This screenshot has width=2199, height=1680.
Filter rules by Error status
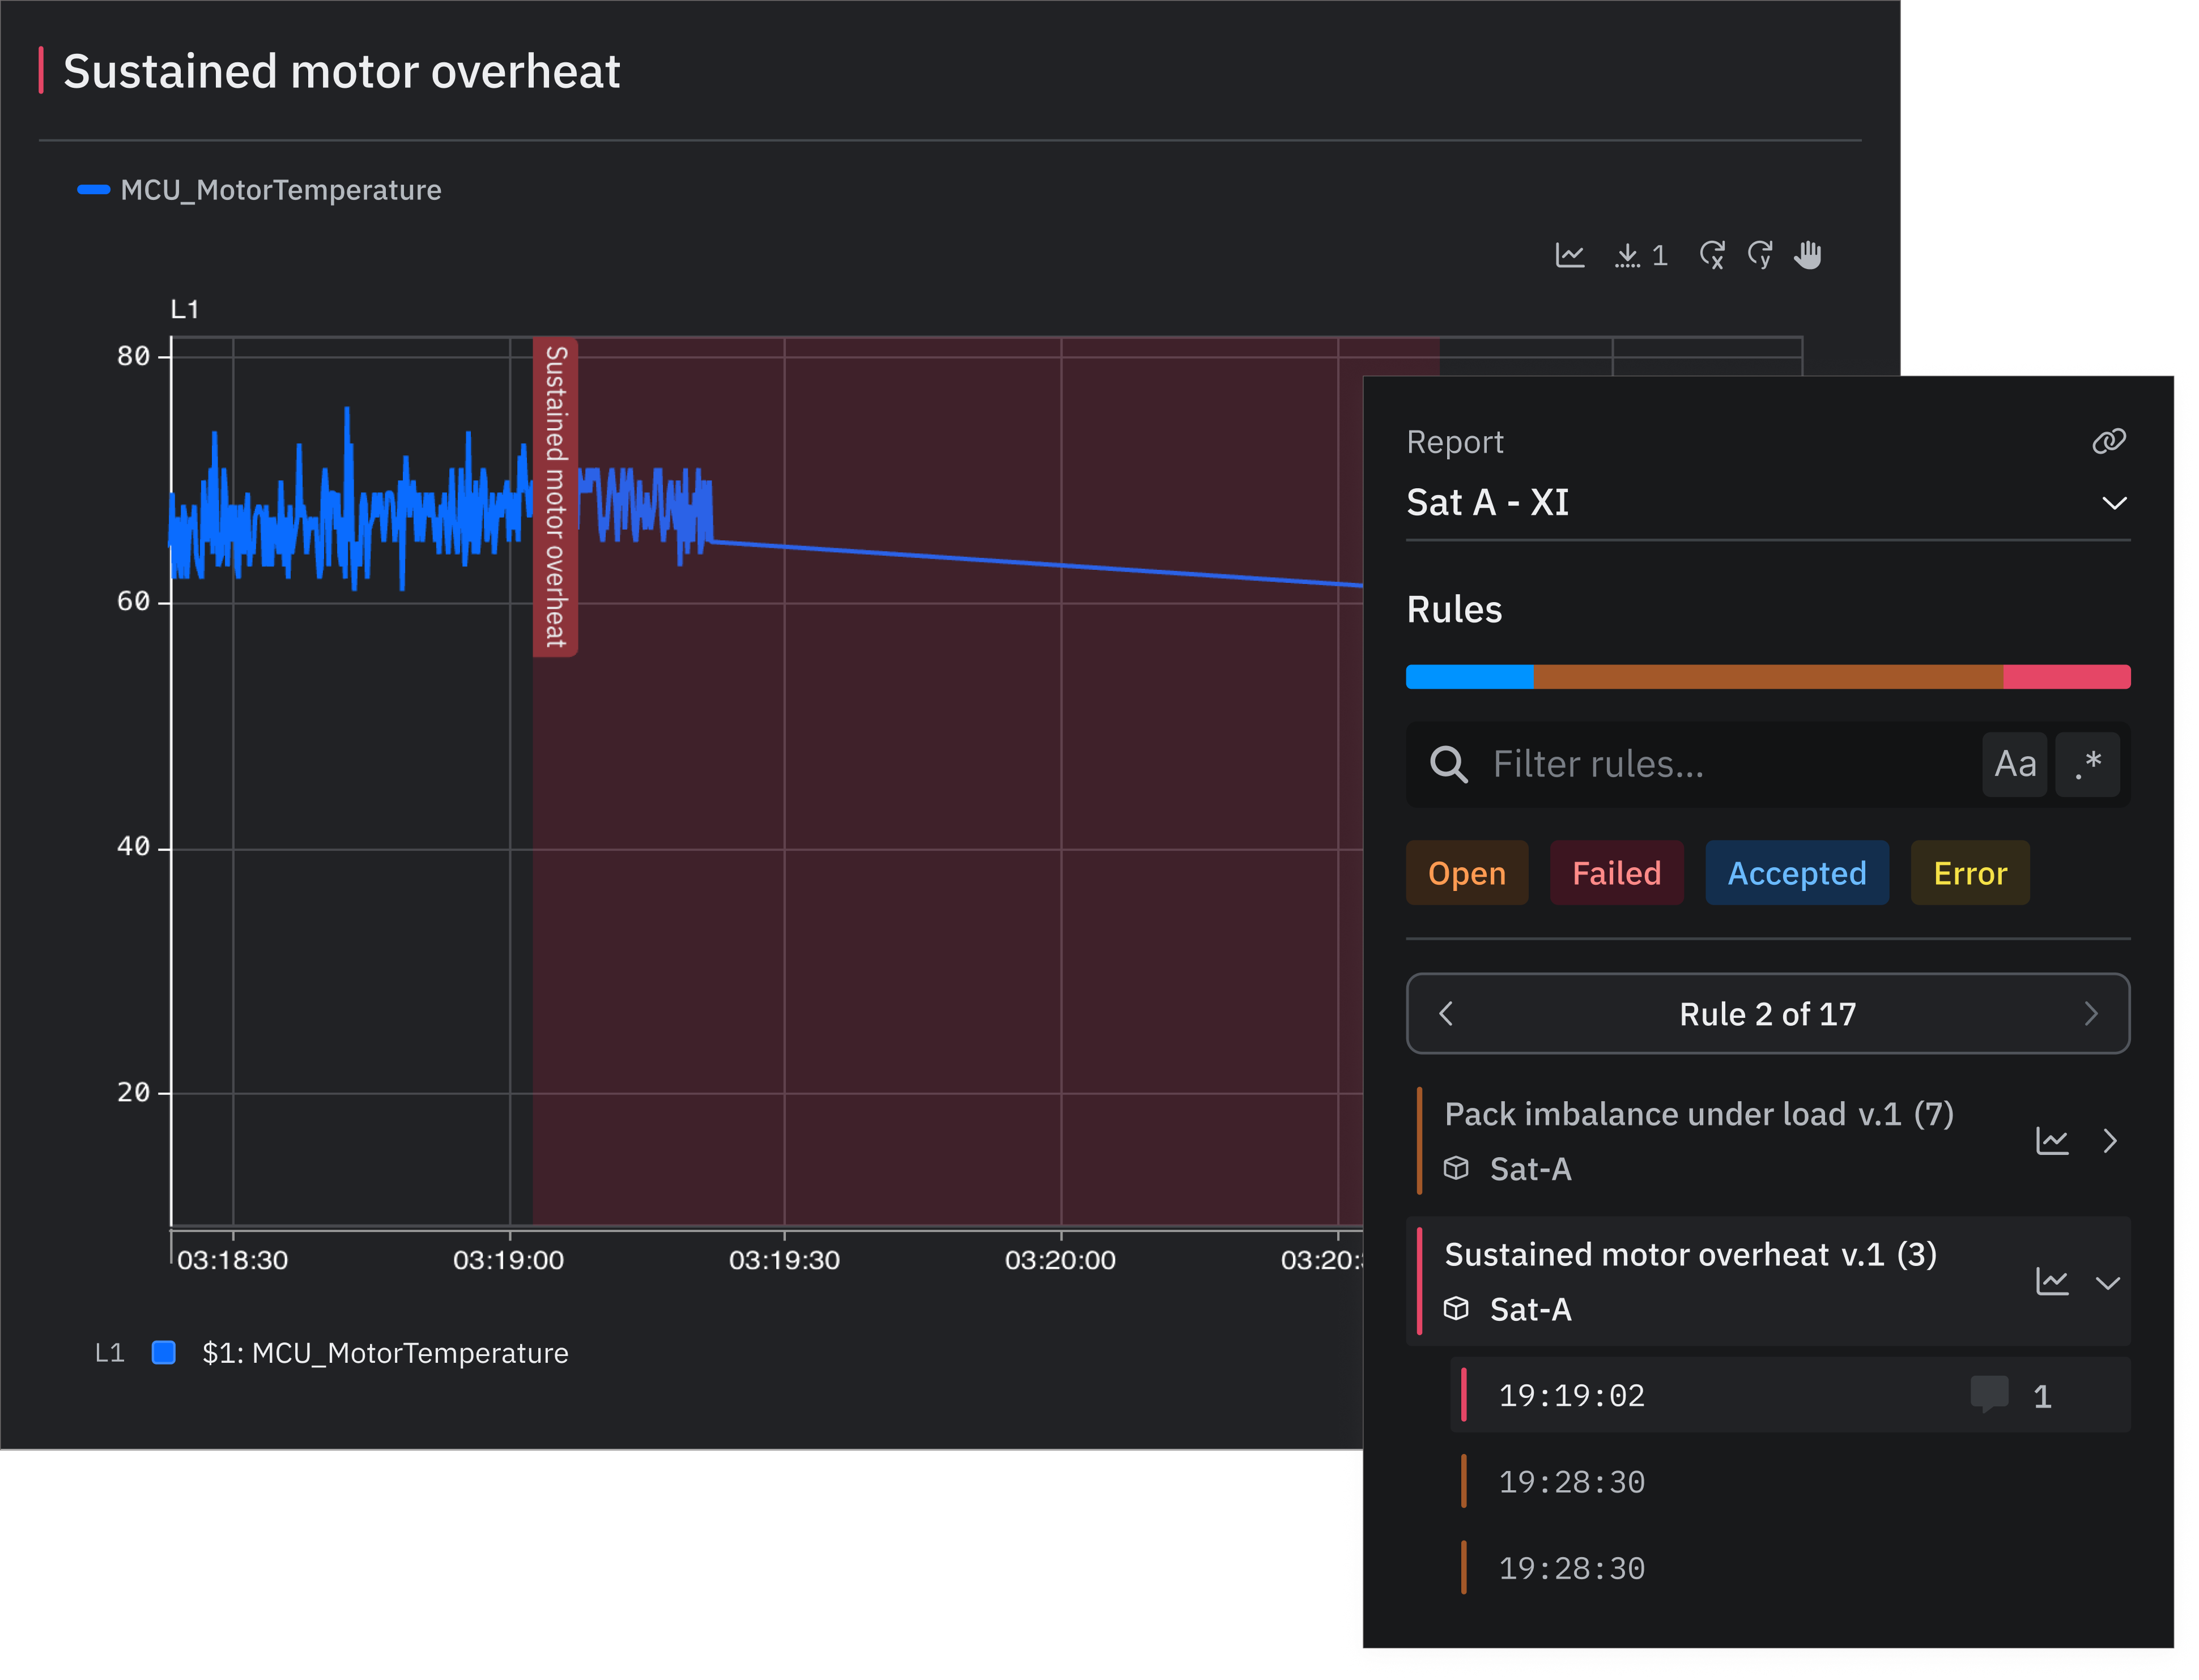pyautogui.click(x=1969, y=873)
